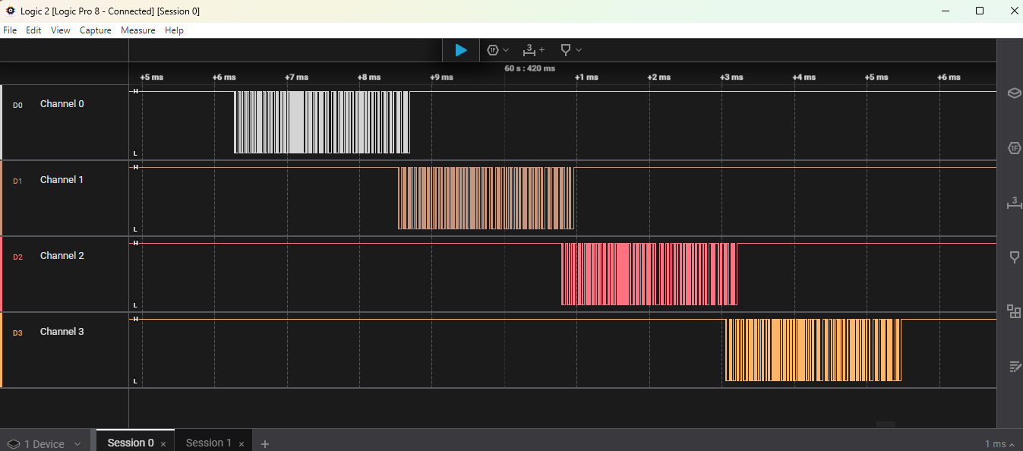Open the Capture menu
This screenshot has height=451, width=1023.
(x=96, y=30)
